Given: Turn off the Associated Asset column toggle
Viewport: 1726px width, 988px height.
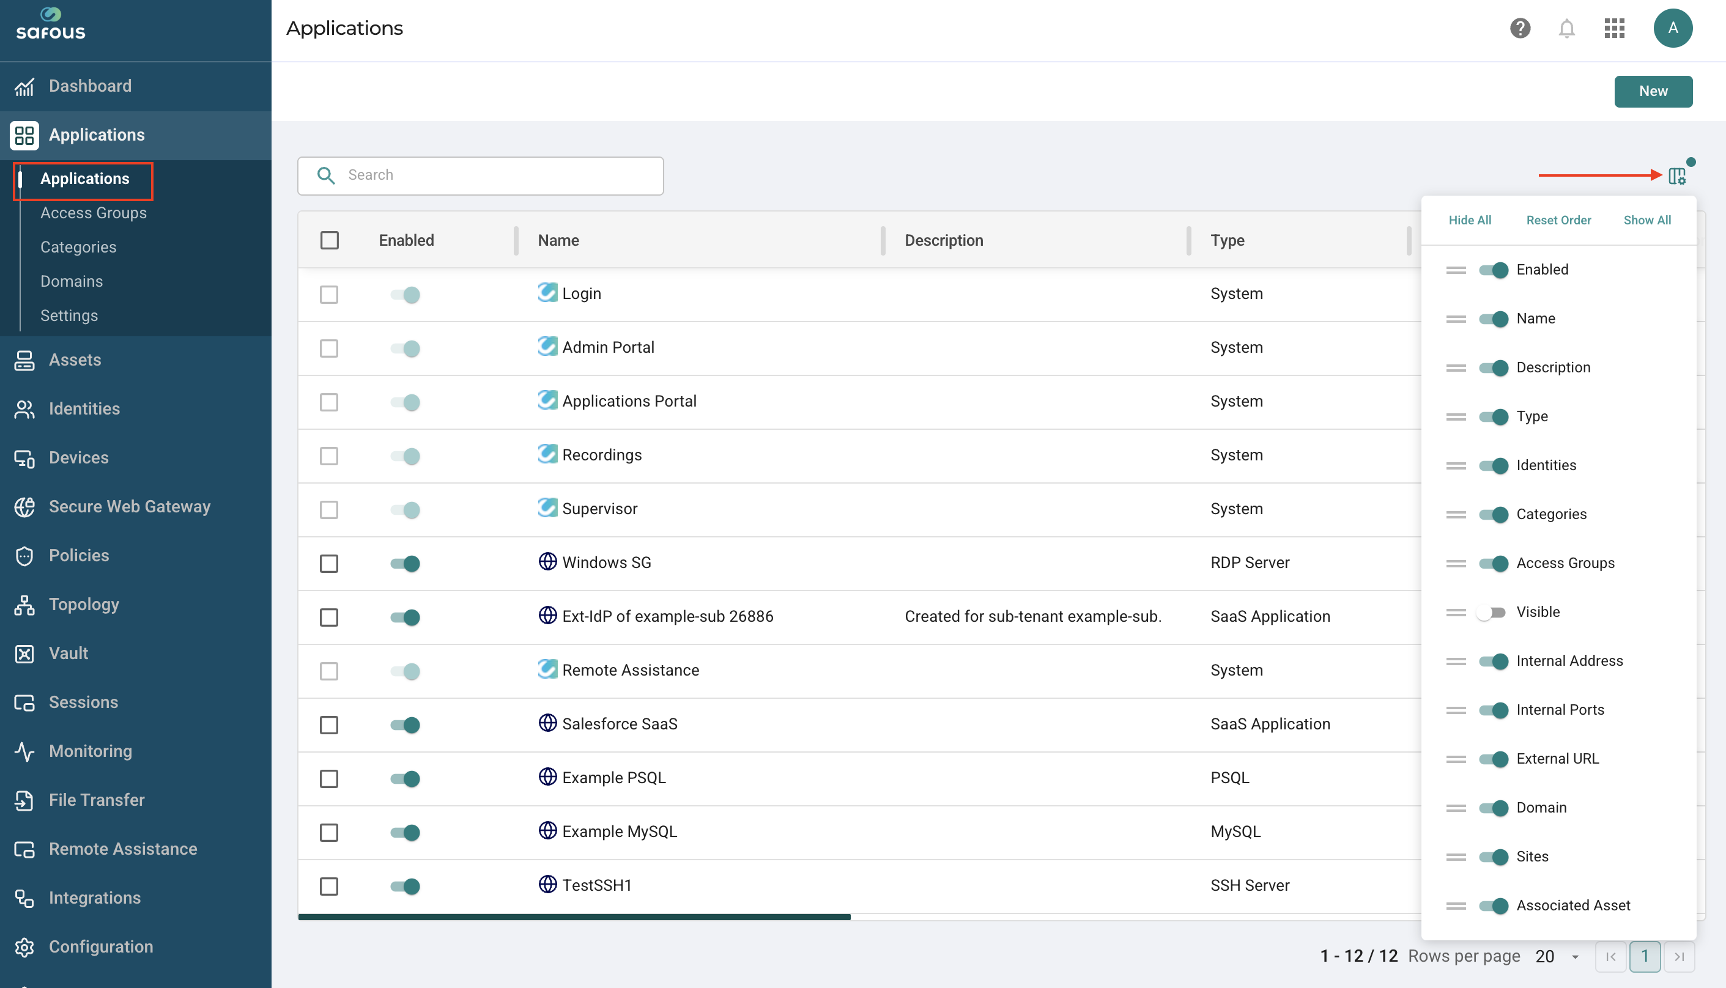Looking at the screenshot, I should [1493, 905].
